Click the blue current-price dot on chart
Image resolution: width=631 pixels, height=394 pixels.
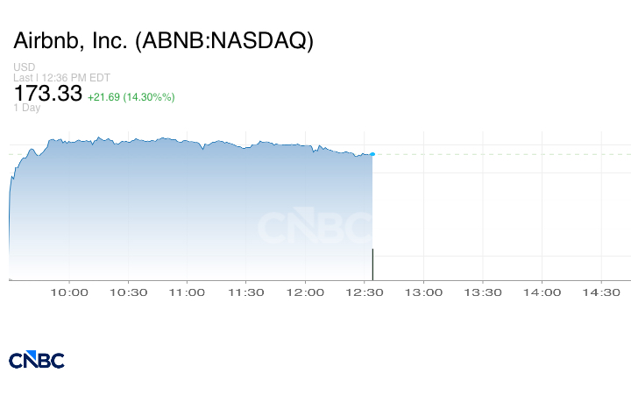coord(372,154)
